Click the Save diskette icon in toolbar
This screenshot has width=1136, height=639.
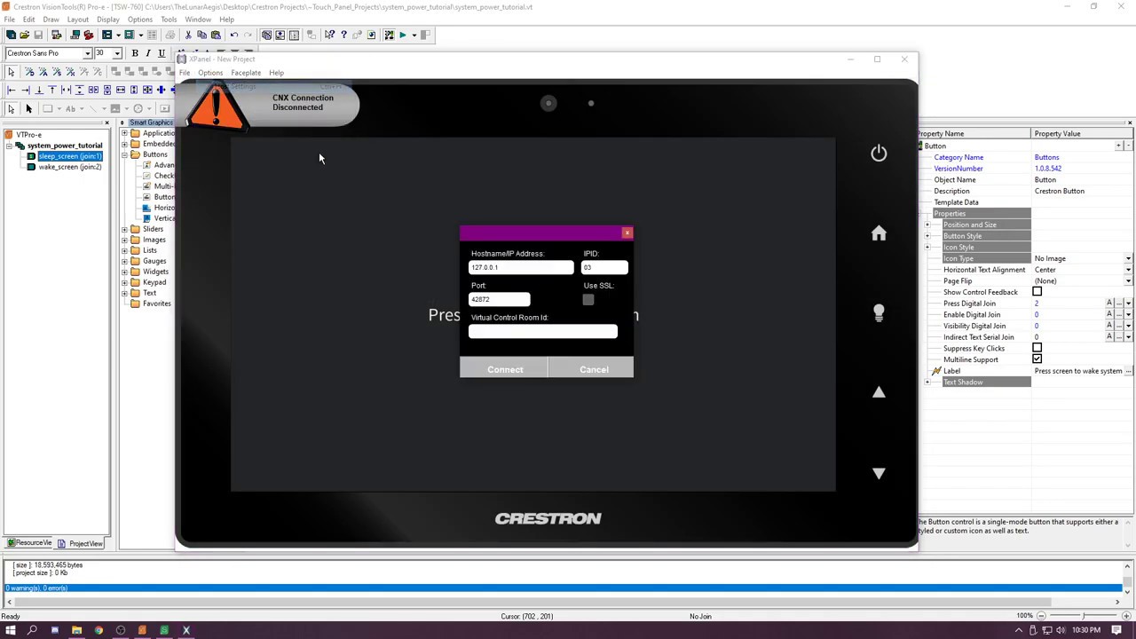coord(38,35)
